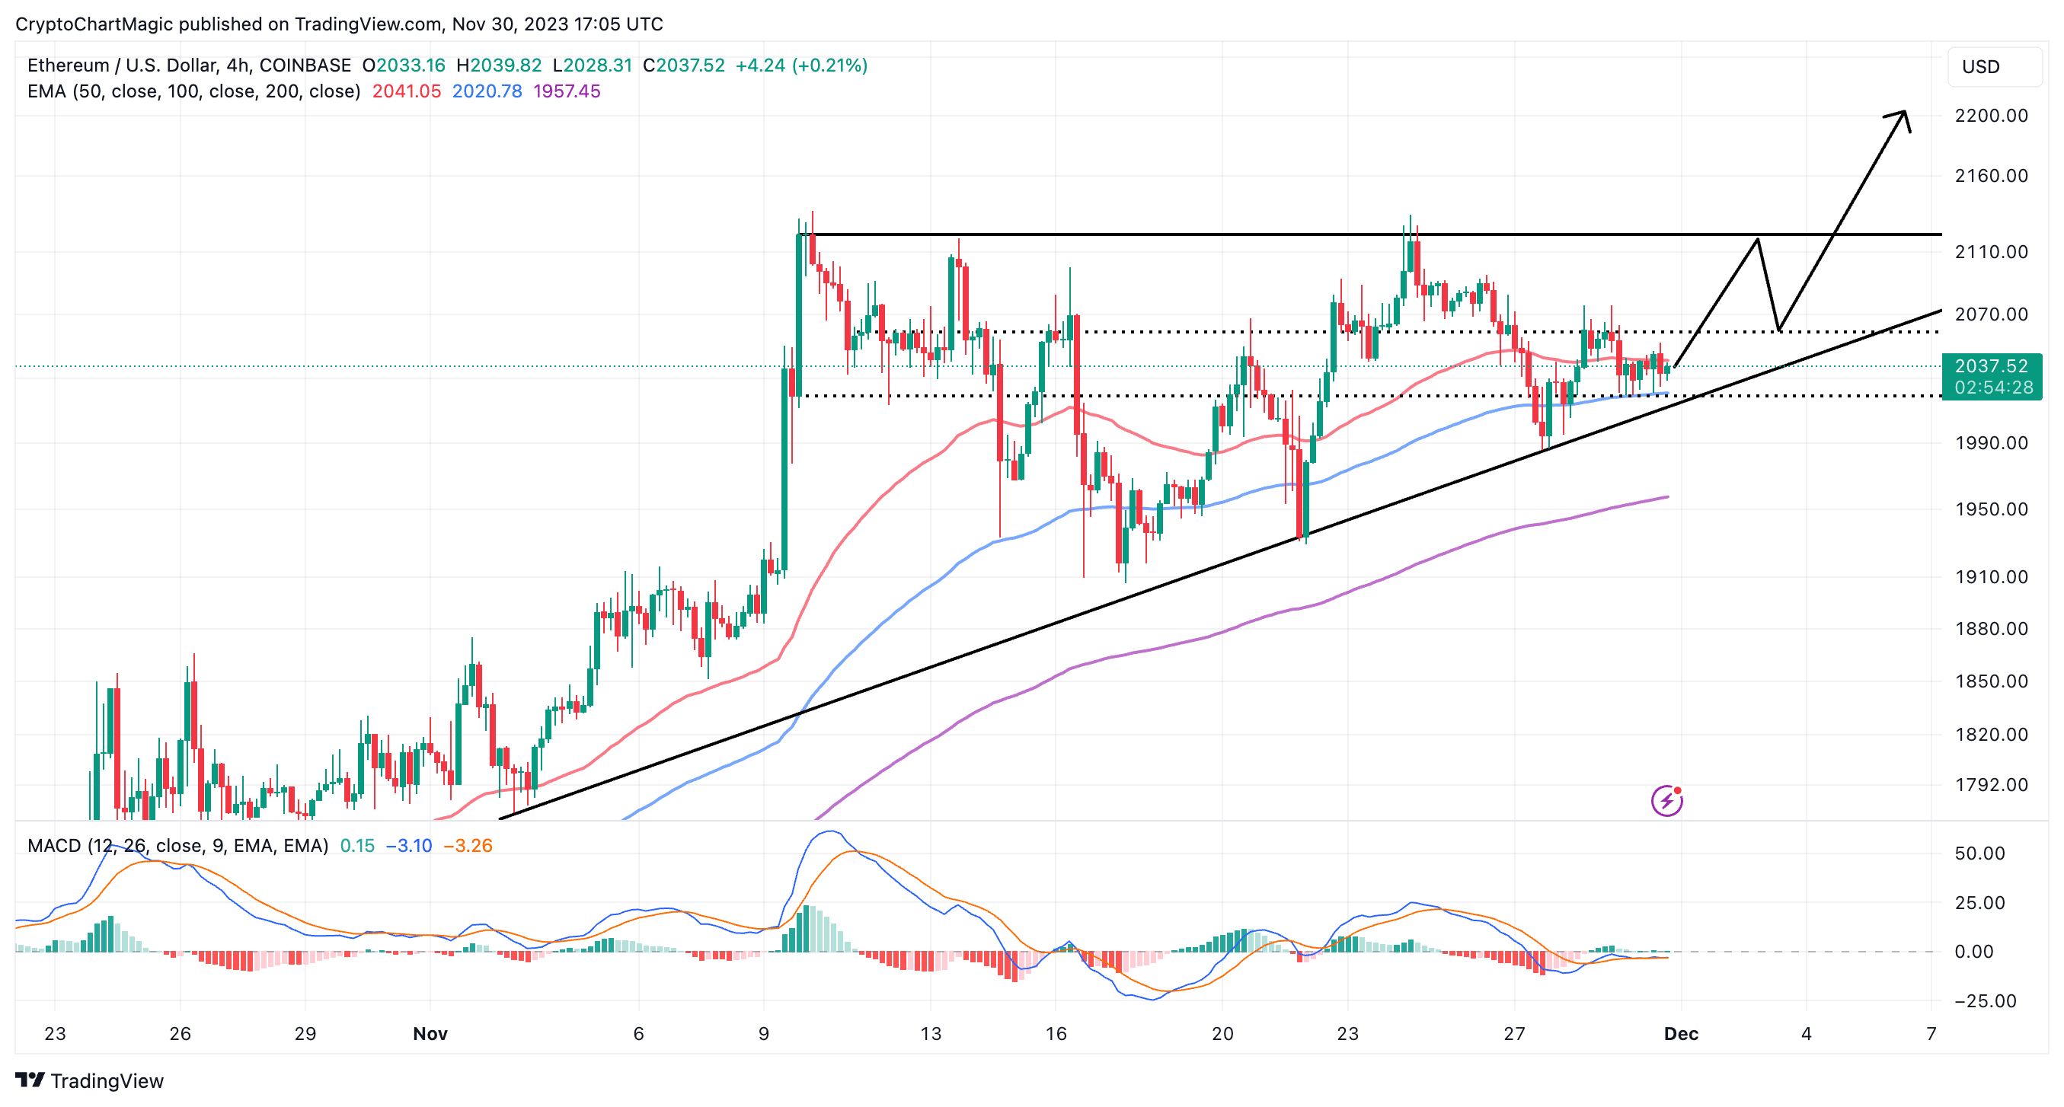This screenshot has width=2064, height=1107.
Task: Click the MACD histogram value 0.15
Action: tap(357, 846)
